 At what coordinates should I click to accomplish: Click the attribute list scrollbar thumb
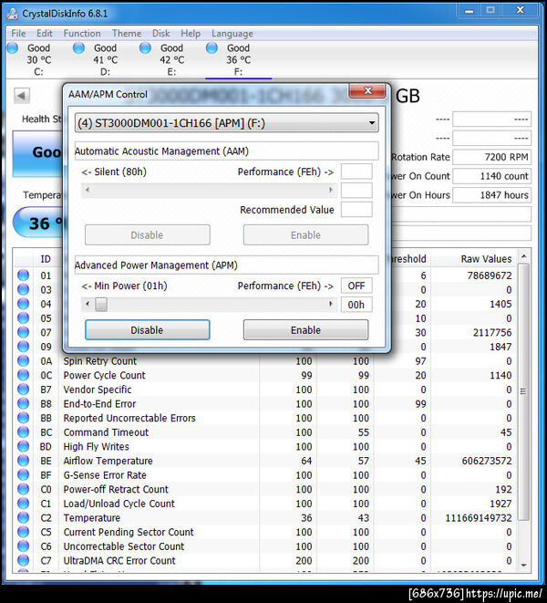[523, 391]
